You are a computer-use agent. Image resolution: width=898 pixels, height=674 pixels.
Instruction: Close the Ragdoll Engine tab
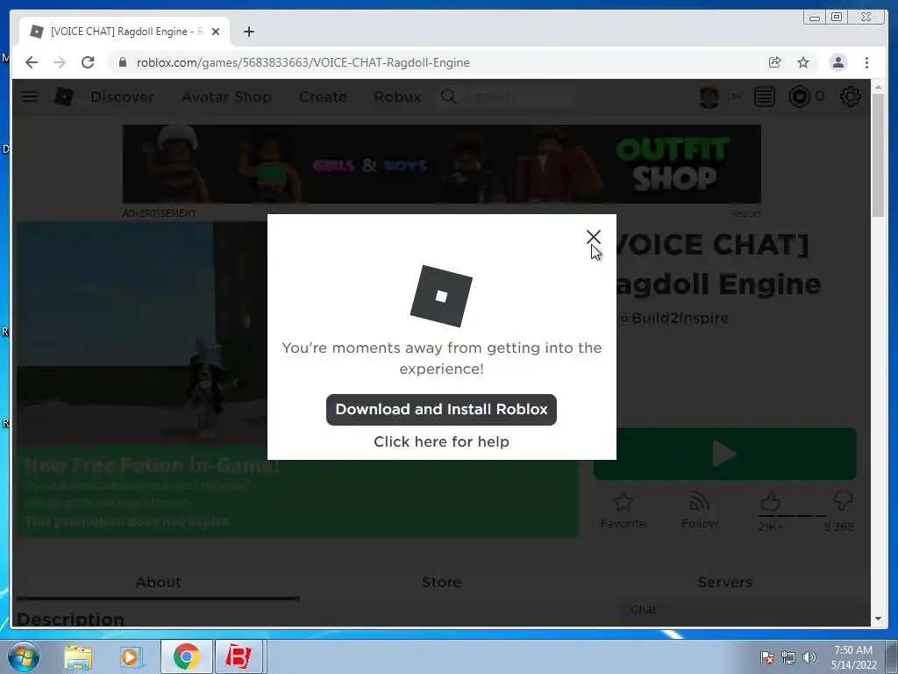pyautogui.click(x=216, y=32)
